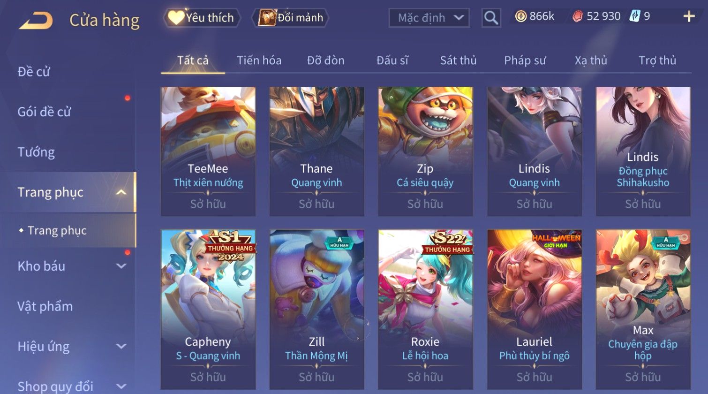Click the gold coin currency icon

[520, 16]
